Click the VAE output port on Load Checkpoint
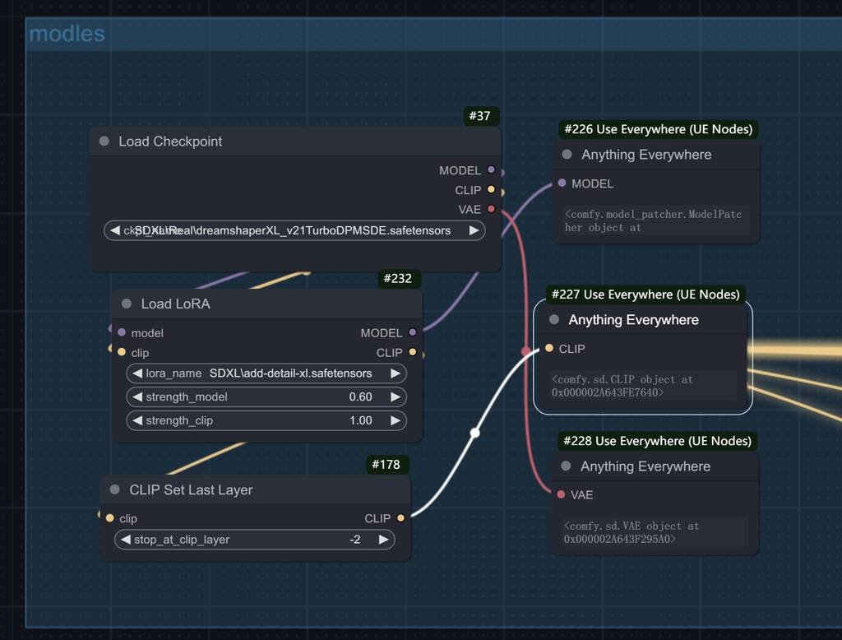This screenshot has width=842, height=640. coord(491,210)
